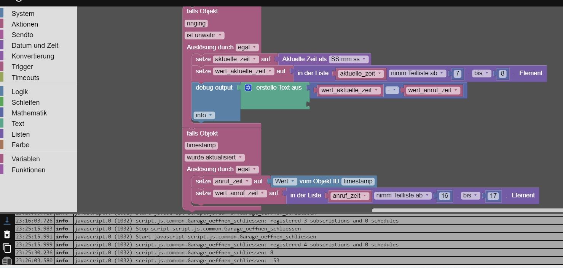Open the 'bis' dropdown before value 8
This screenshot has width=563, height=268.
(x=482, y=73)
